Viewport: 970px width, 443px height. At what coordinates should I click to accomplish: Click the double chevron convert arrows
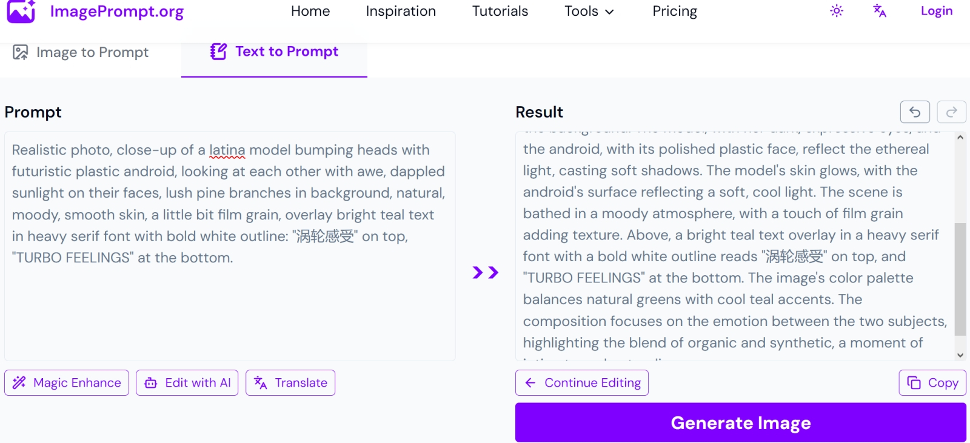tap(485, 273)
